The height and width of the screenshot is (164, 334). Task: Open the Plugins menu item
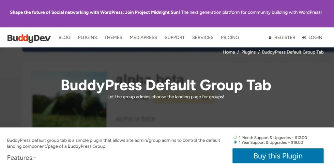pos(87,37)
